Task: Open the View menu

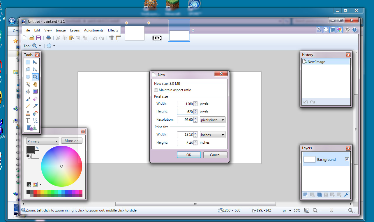Action: point(48,30)
